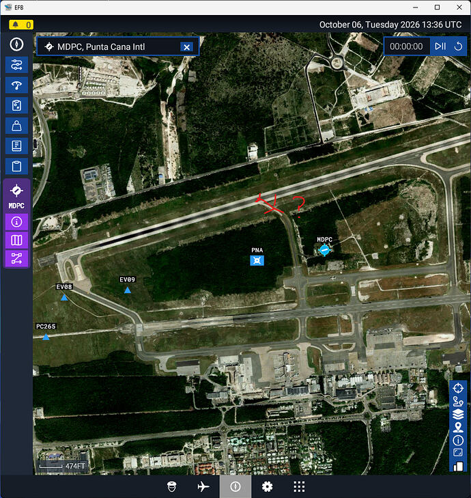
Task: Click the date and UTC time text
Action: coord(390,25)
